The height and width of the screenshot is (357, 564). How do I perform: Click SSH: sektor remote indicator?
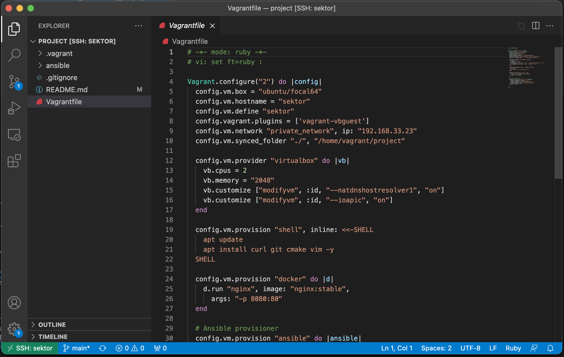[x=30, y=348]
